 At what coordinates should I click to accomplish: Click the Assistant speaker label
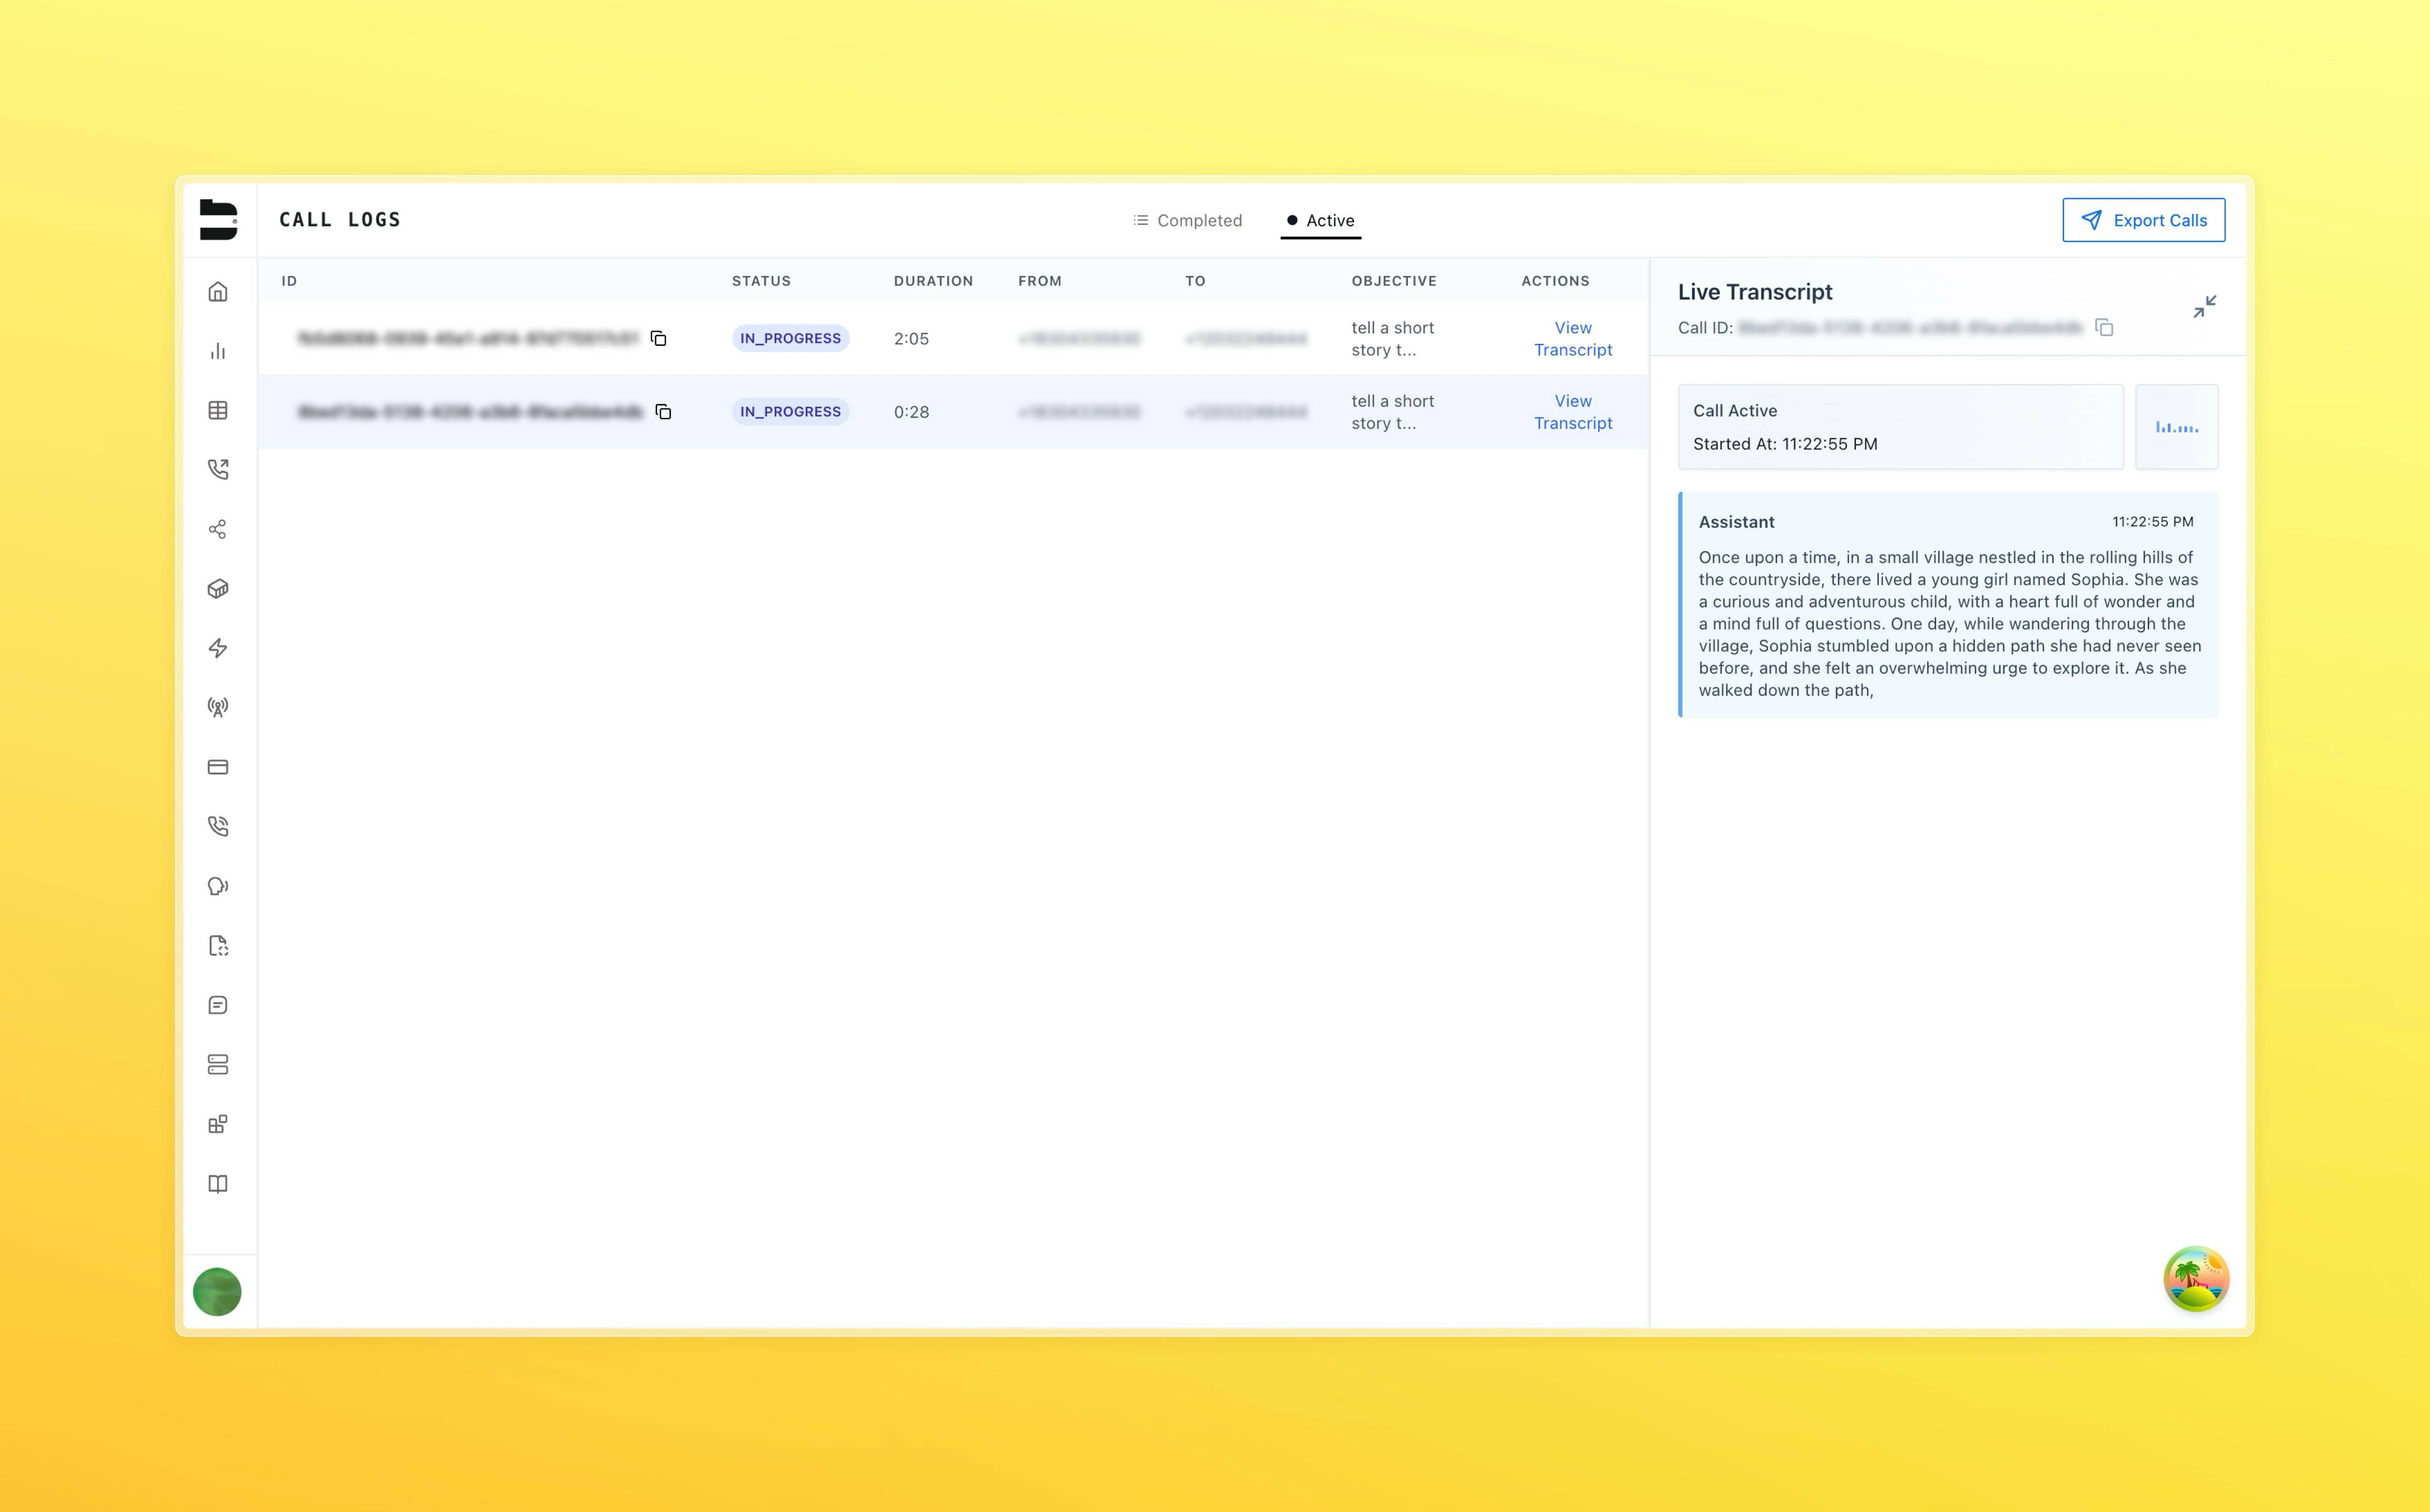click(x=1736, y=522)
